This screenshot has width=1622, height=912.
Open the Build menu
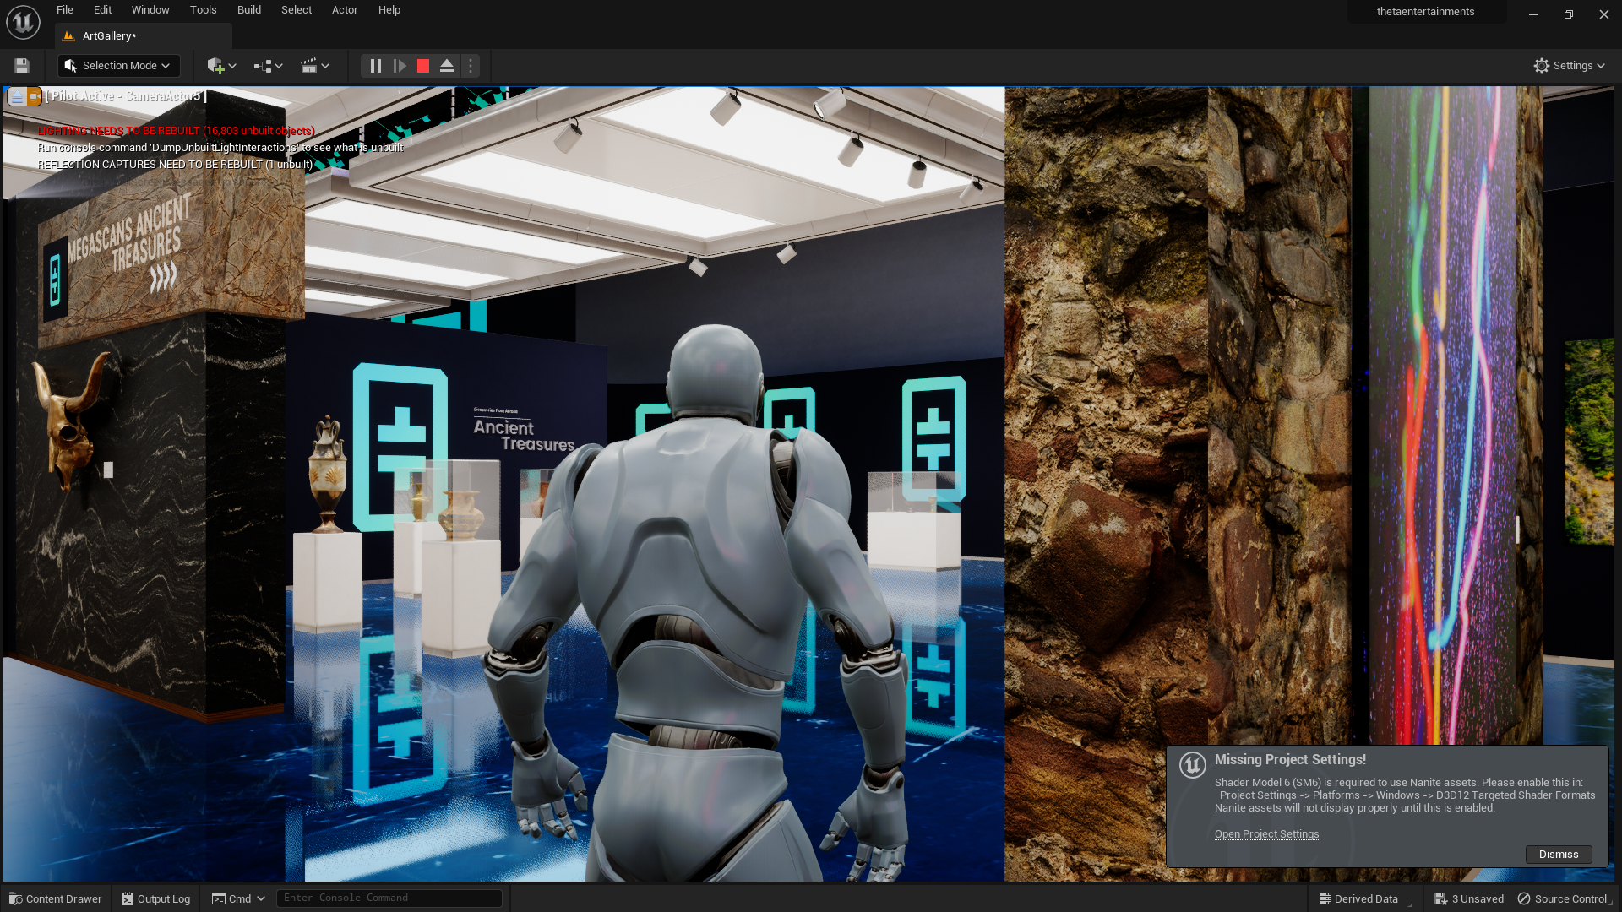click(x=248, y=10)
